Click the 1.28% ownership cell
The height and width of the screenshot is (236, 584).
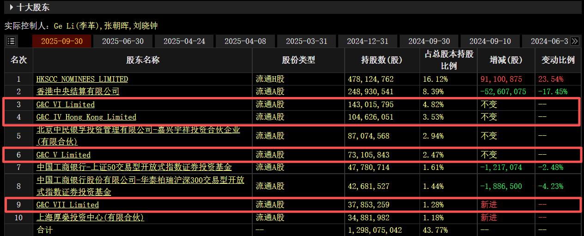coord(433,205)
